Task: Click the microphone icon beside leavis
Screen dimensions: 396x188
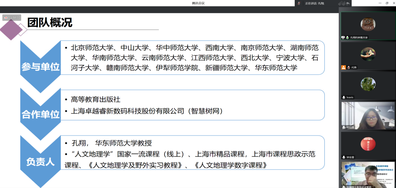Action: 344,97
